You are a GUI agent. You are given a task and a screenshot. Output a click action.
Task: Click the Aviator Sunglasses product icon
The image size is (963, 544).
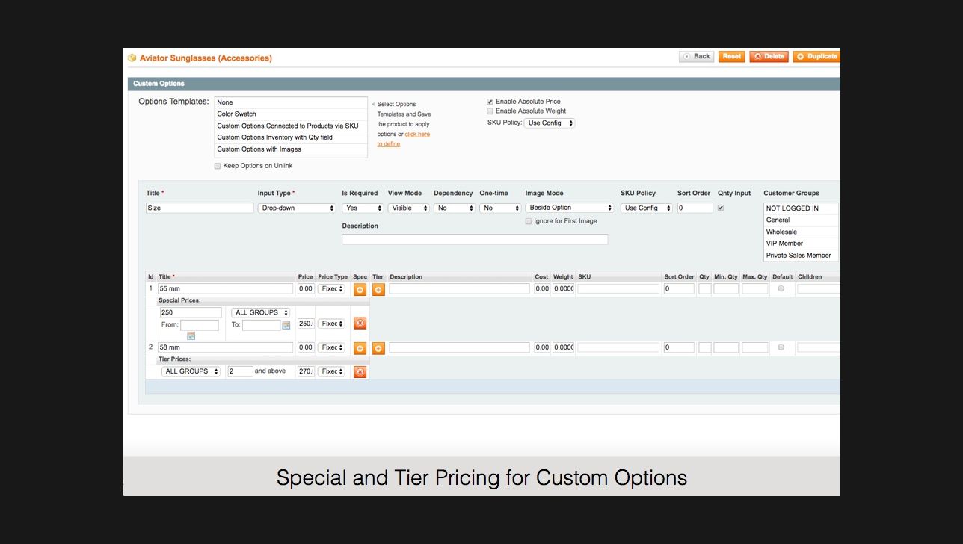132,57
